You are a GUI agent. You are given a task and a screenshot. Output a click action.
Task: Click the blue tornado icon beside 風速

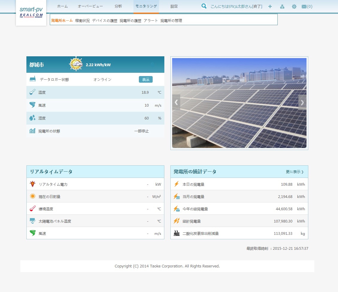[x=32, y=105]
